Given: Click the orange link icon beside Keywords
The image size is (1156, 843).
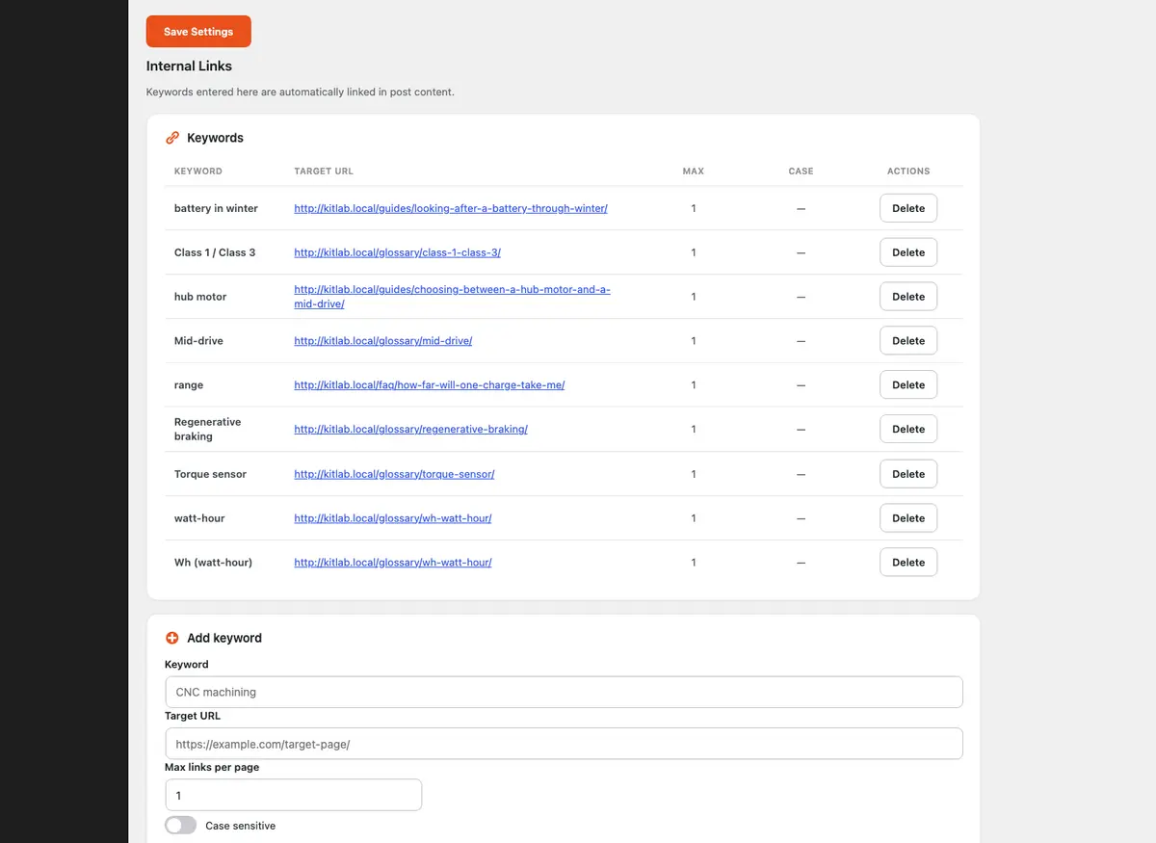Looking at the screenshot, I should click(x=172, y=138).
